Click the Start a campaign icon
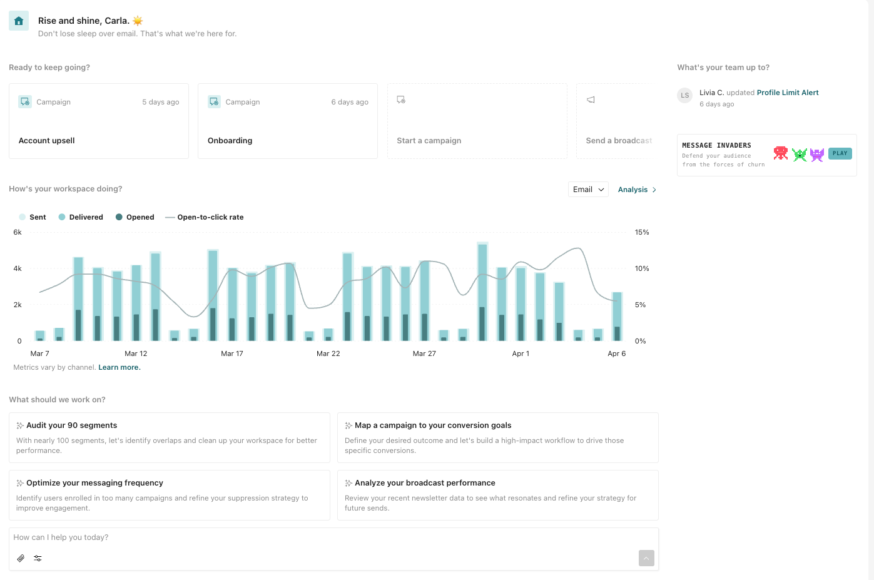This screenshot has height=580, width=874. (400, 99)
